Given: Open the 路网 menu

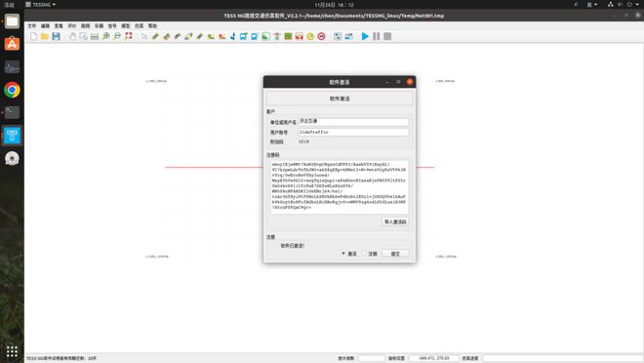Looking at the screenshot, I should 86,26.
